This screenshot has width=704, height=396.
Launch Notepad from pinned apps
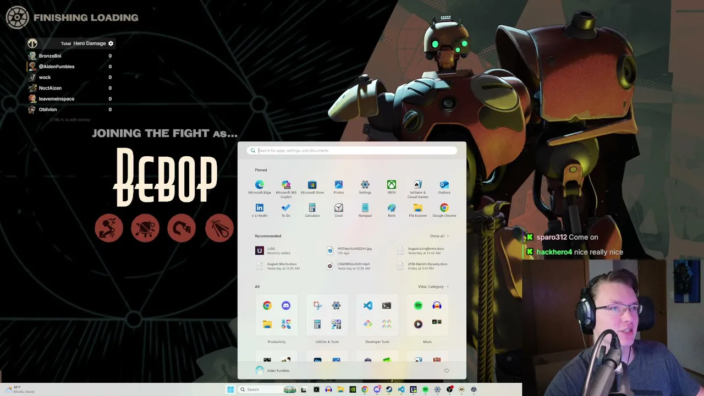pyautogui.click(x=365, y=210)
